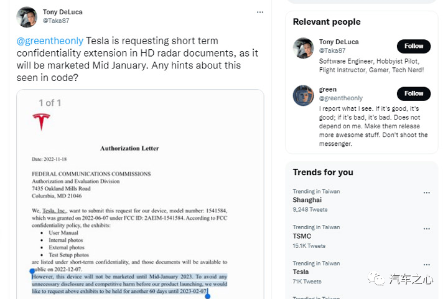Click the text selection end handle
Image resolution: width=448 pixels, height=299 pixels.
pyautogui.click(x=207, y=296)
